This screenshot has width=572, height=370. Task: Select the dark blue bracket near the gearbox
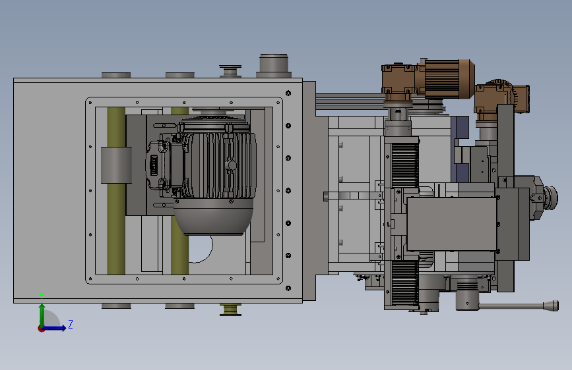click(460, 149)
